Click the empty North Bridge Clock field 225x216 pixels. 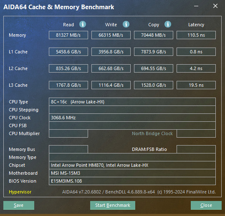pos(196,133)
